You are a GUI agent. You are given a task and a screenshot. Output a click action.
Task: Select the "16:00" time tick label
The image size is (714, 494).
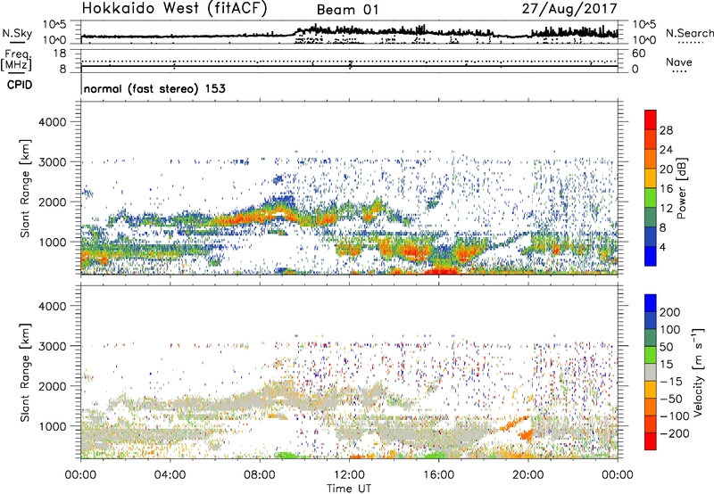point(438,475)
